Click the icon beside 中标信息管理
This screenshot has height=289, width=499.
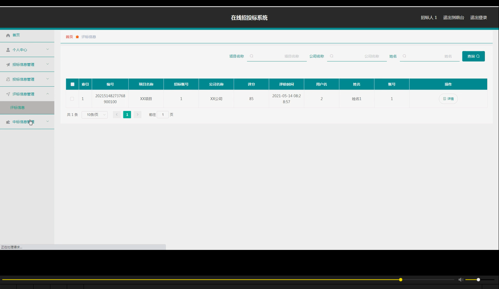pyautogui.click(x=8, y=122)
